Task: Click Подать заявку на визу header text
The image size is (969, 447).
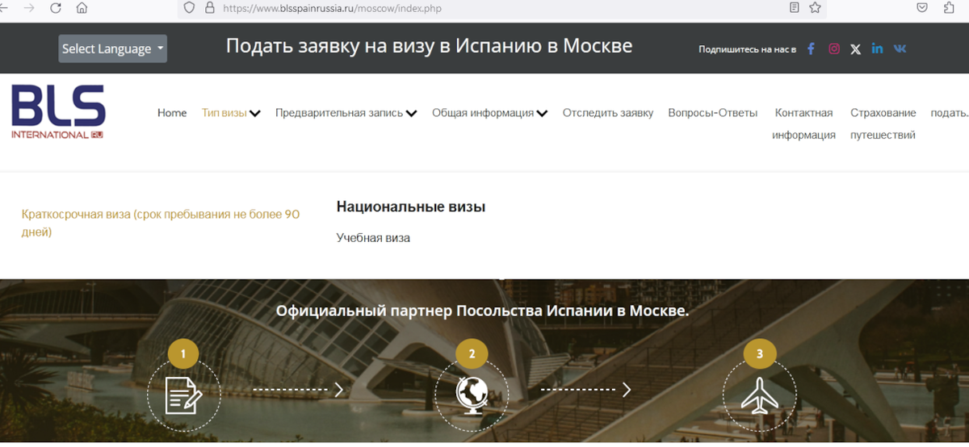Action: pos(429,46)
